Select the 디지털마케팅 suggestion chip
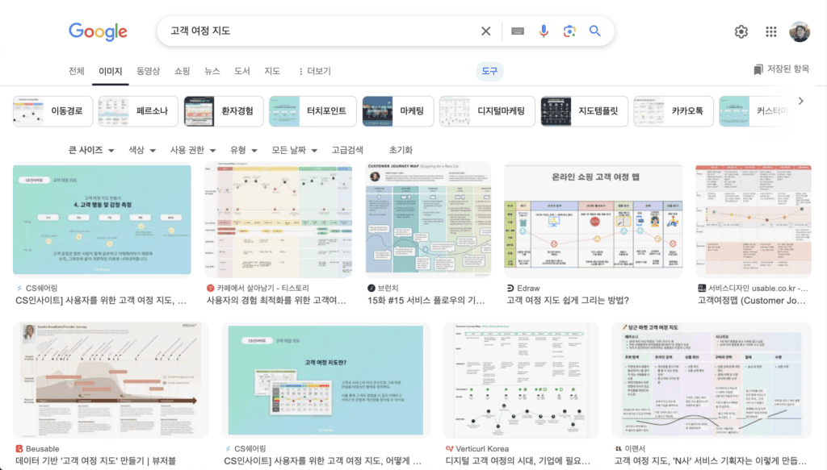This screenshot has height=470, width=827. (x=487, y=111)
